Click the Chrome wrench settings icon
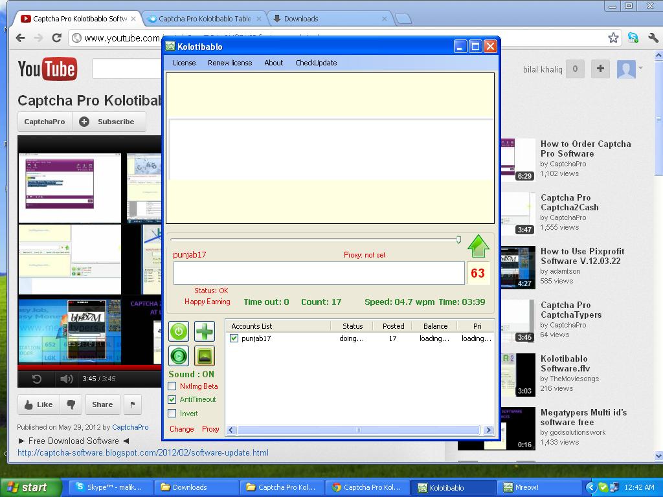 point(653,38)
